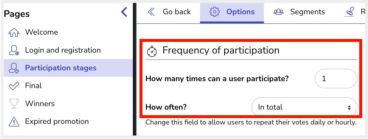The image size is (368, 139).
Task: Go to the Expired promotion page
Action: pos(57,122)
